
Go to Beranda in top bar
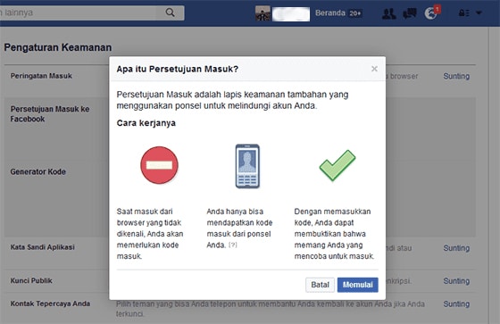[x=330, y=13]
